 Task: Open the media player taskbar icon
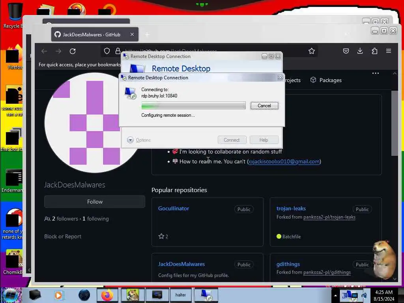[x=58, y=295]
